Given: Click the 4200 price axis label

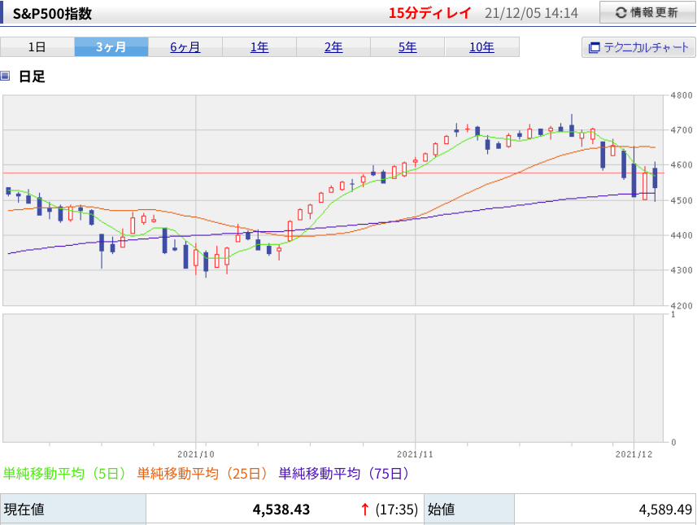Looking at the screenshot, I should [x=682, y=306].
